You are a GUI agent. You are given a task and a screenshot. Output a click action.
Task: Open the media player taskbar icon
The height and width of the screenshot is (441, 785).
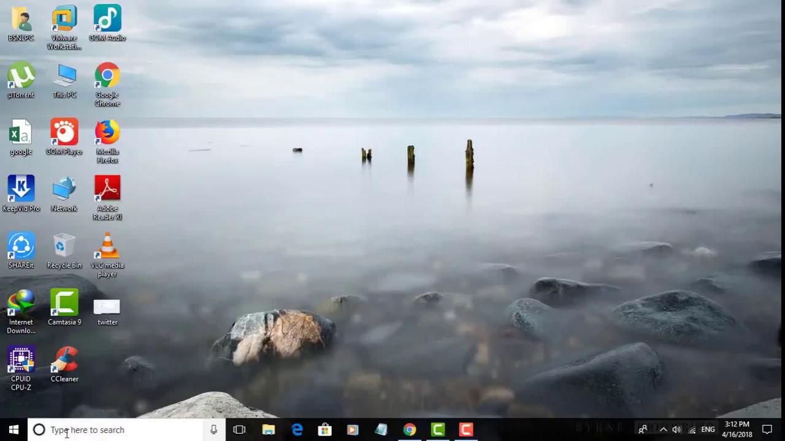[353, 430]
